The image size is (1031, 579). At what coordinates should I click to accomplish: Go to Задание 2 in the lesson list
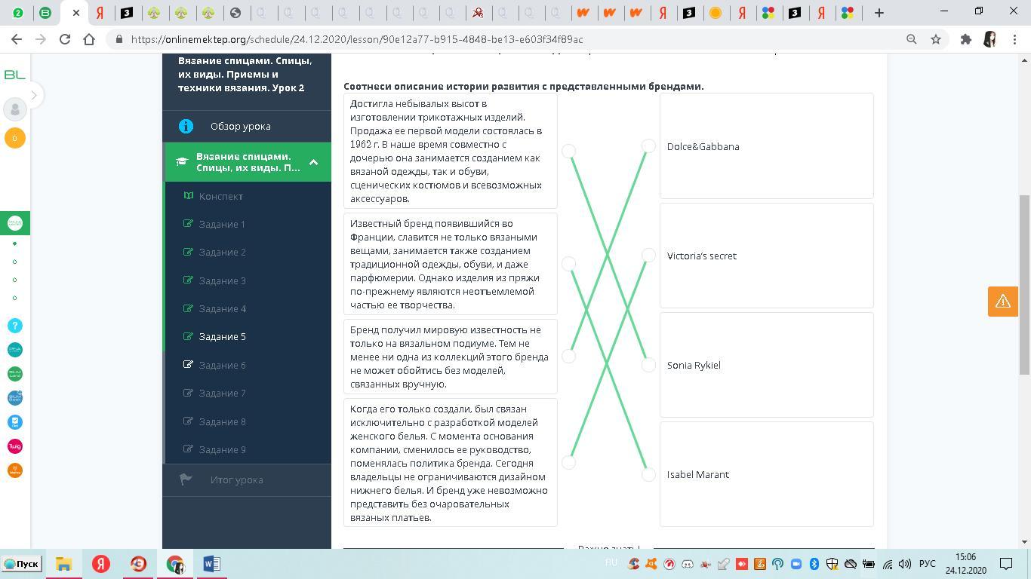pyautogui.click(x=222, y=252)
